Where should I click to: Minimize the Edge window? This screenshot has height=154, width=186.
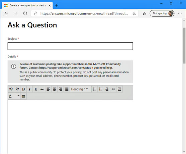[x=161, y=3]
